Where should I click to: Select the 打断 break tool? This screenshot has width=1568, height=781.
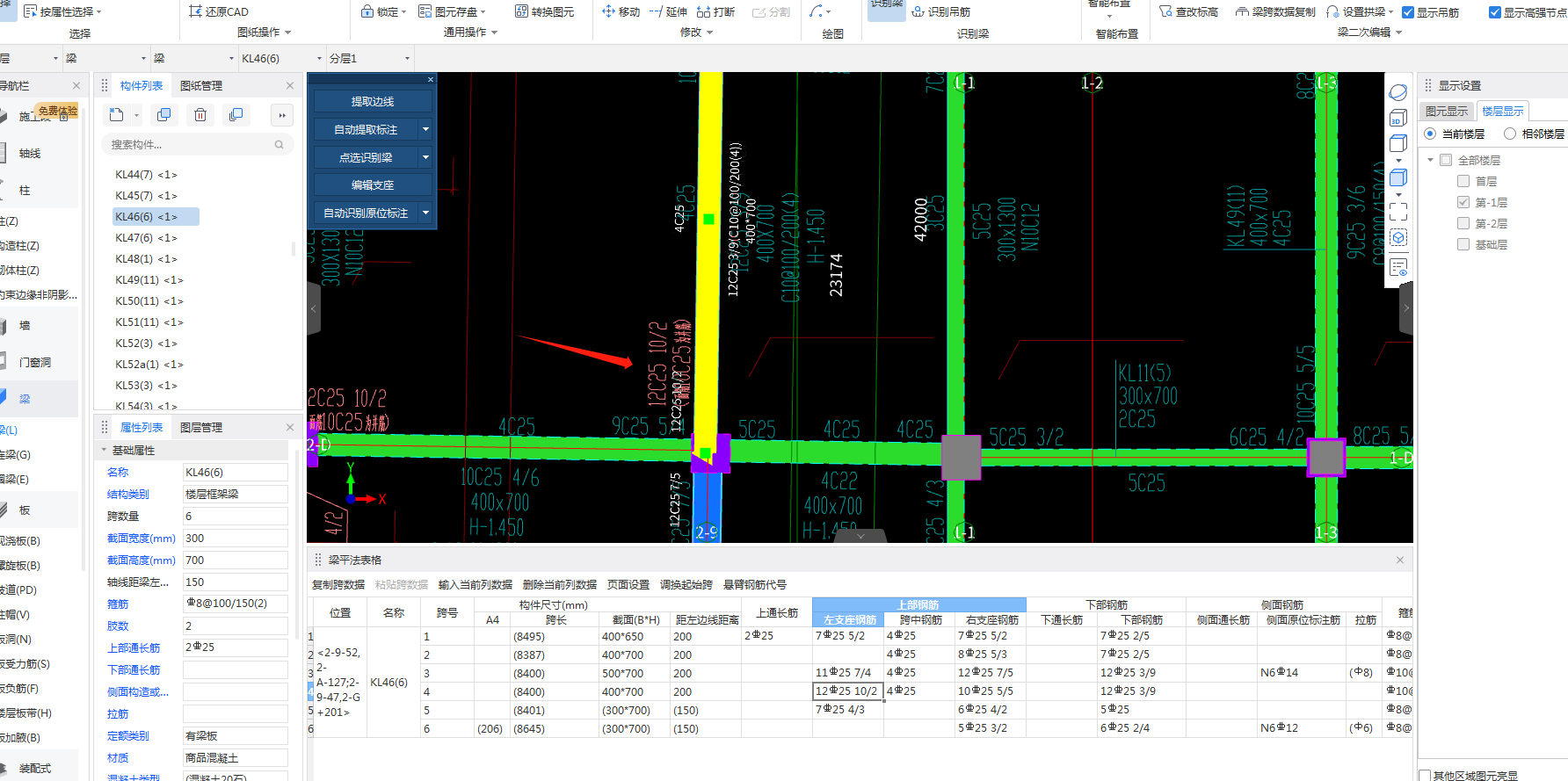coord(715,11)
